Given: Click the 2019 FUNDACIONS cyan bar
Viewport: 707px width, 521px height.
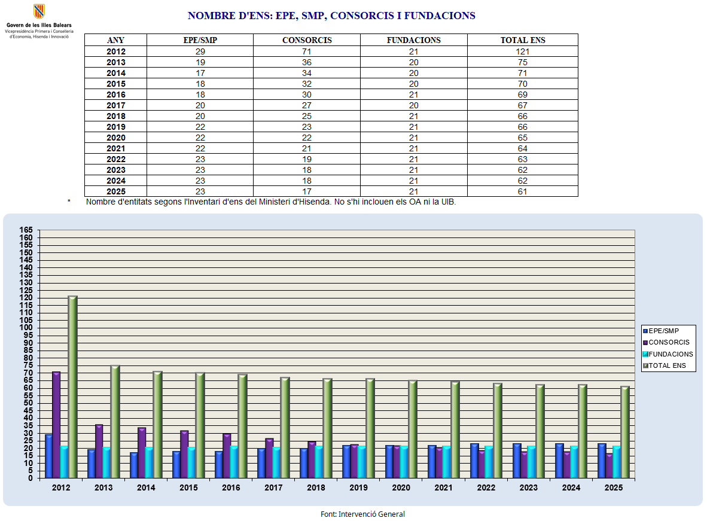Looking at the screenshot, I should [x=362, y=462].
